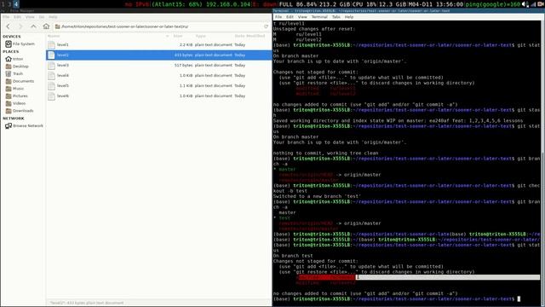Switch to workspace 1
The width and height of the screenshot is (545, 307).
pyautogui.click(x=3, y=3)
